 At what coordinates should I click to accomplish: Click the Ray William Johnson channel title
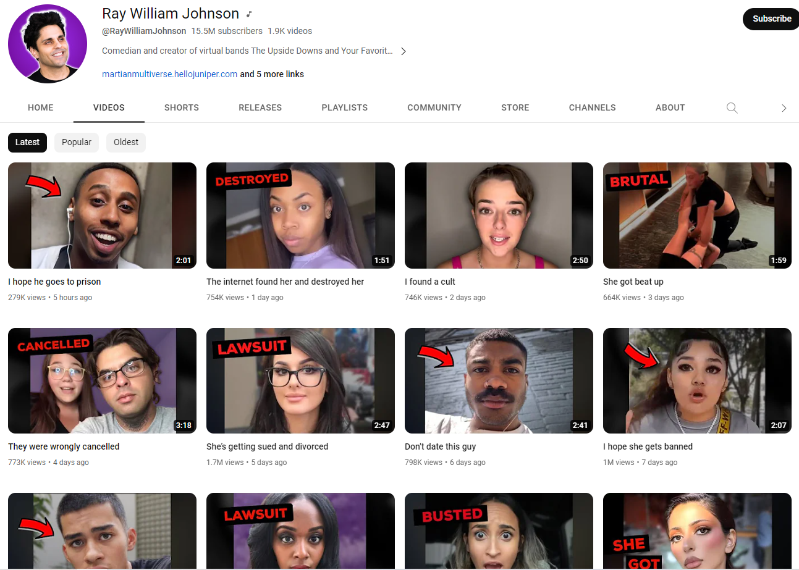coord(171,14)
